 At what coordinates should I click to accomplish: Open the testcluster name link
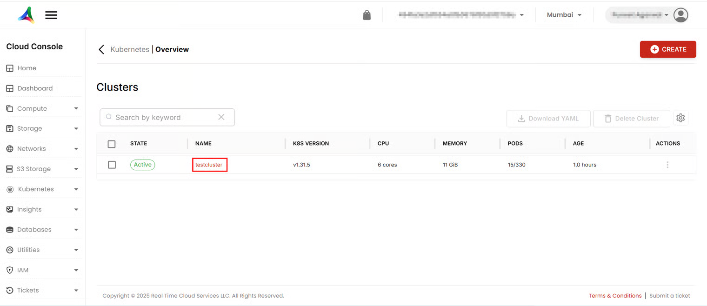tap(209, 165)
